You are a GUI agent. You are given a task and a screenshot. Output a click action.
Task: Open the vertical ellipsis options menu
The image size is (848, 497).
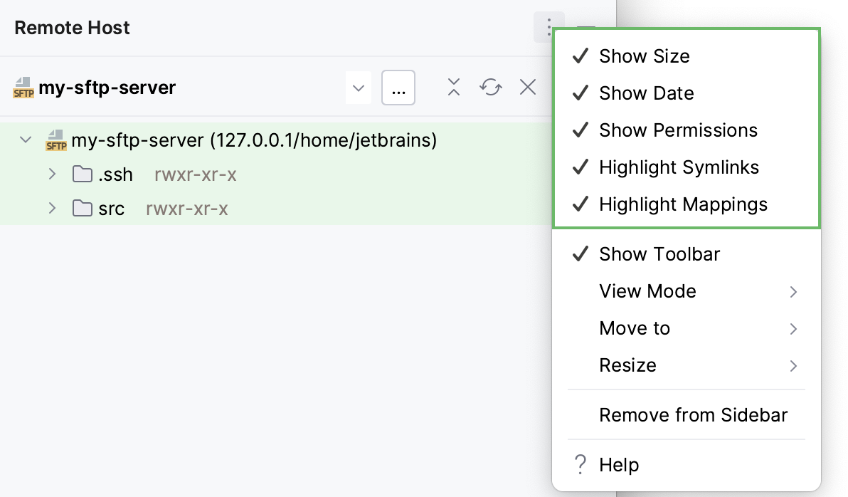[x=549, y=28]
